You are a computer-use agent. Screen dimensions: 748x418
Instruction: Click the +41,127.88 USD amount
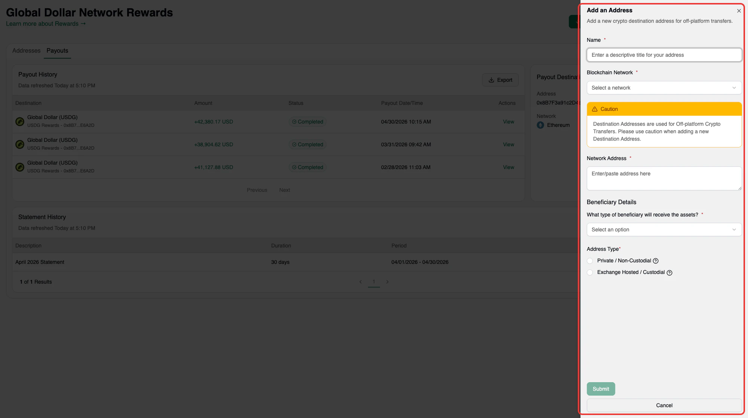[x=214, y=167]
